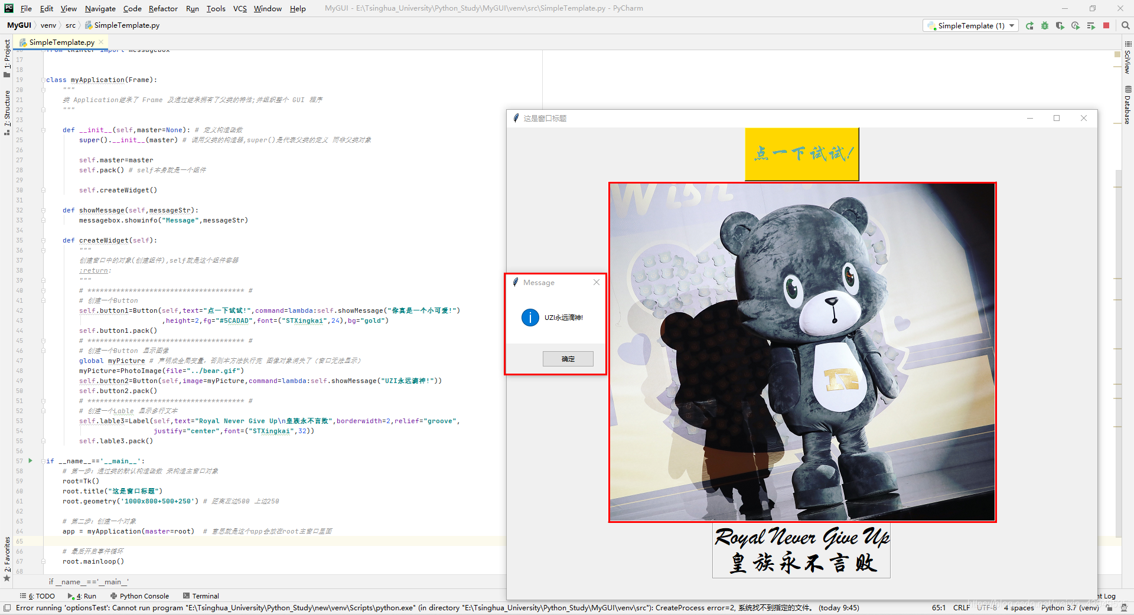Click the Rerun SimpleTemplate icon
Screen dimensions: 1134x615
1029,26
